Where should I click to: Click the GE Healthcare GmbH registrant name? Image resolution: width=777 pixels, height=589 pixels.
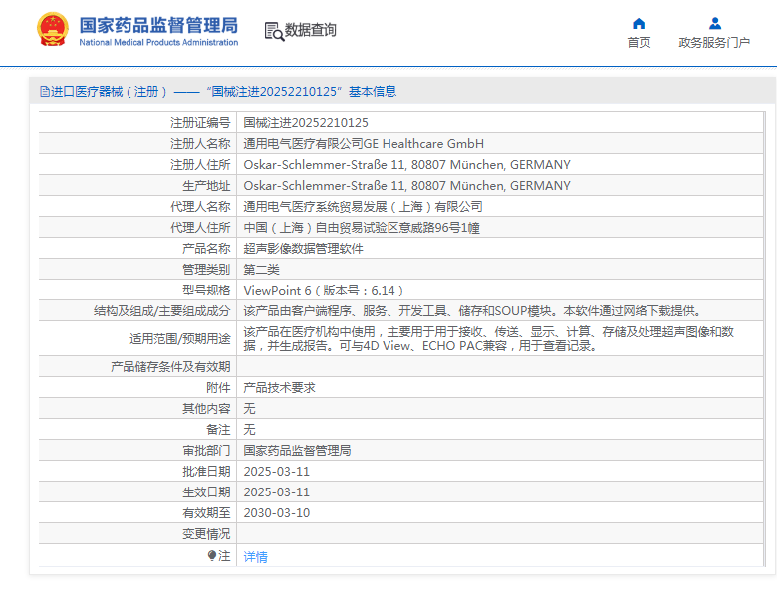[x=364, y=144]
